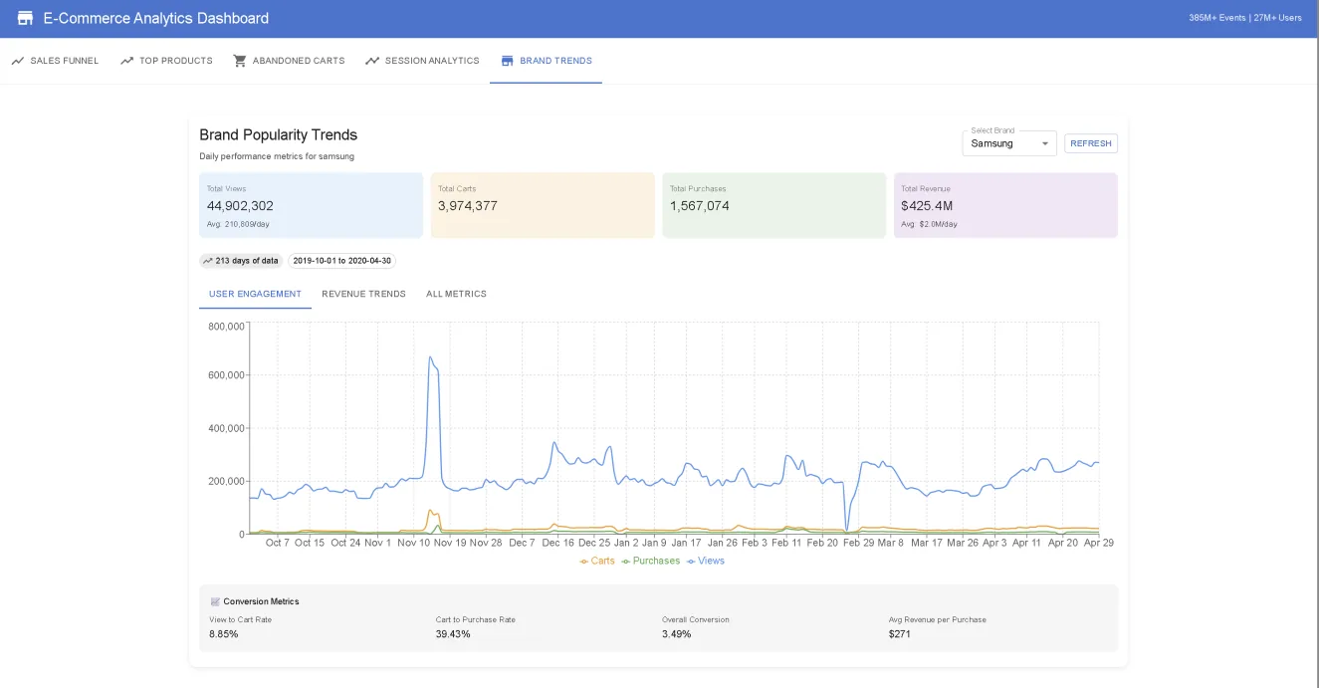
Task: Click the 213 days of data chip
Action: 241,261
